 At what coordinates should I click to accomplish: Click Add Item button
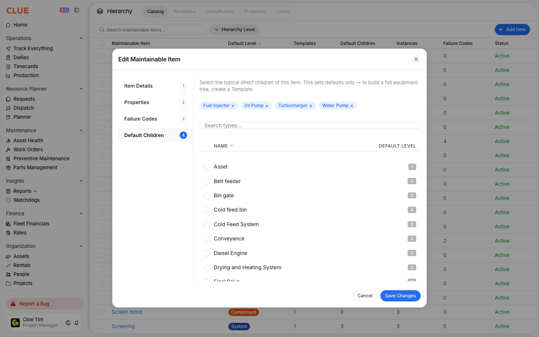tap(512, 30)
